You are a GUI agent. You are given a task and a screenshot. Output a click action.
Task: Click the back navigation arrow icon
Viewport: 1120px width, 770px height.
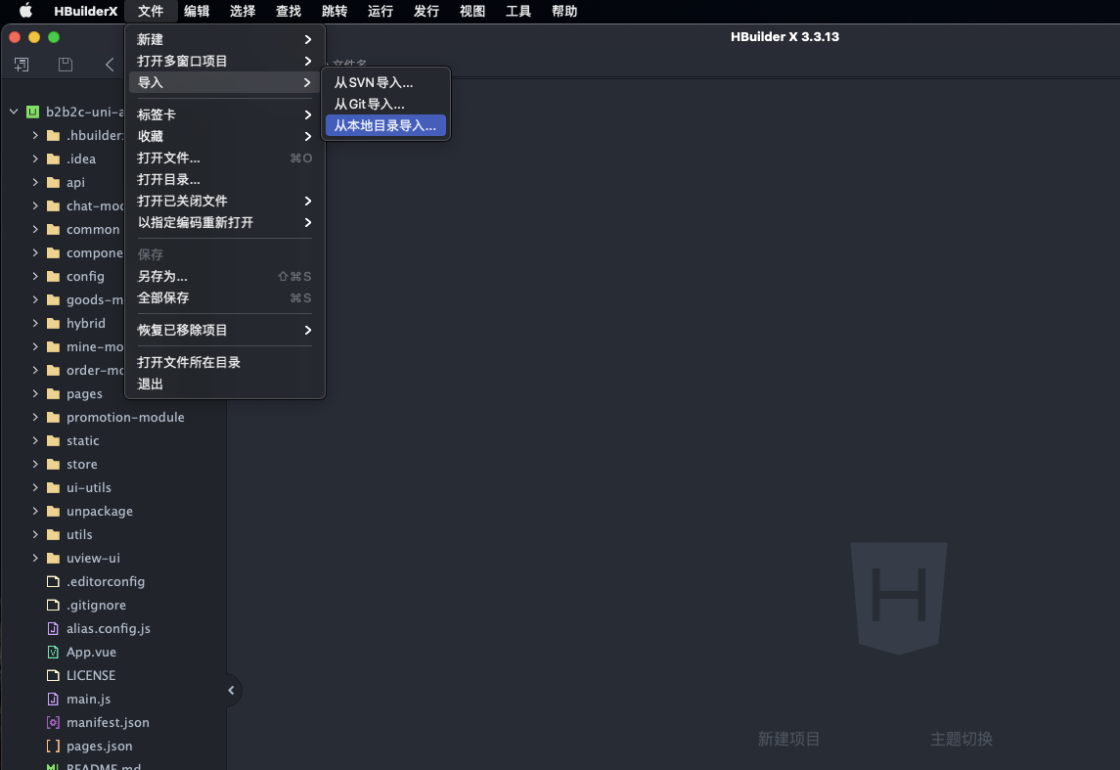[110, 65]
